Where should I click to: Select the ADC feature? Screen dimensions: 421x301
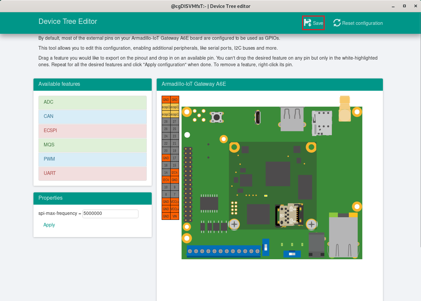coord(92,102)
